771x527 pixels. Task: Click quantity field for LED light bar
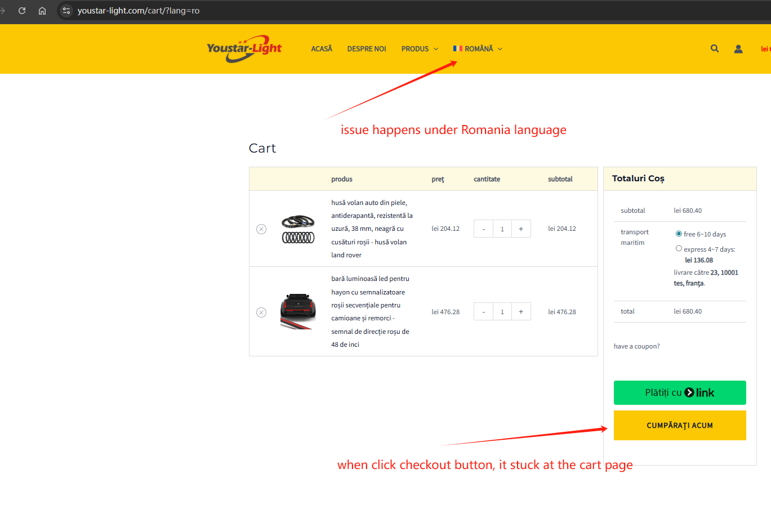coord(502,311)
